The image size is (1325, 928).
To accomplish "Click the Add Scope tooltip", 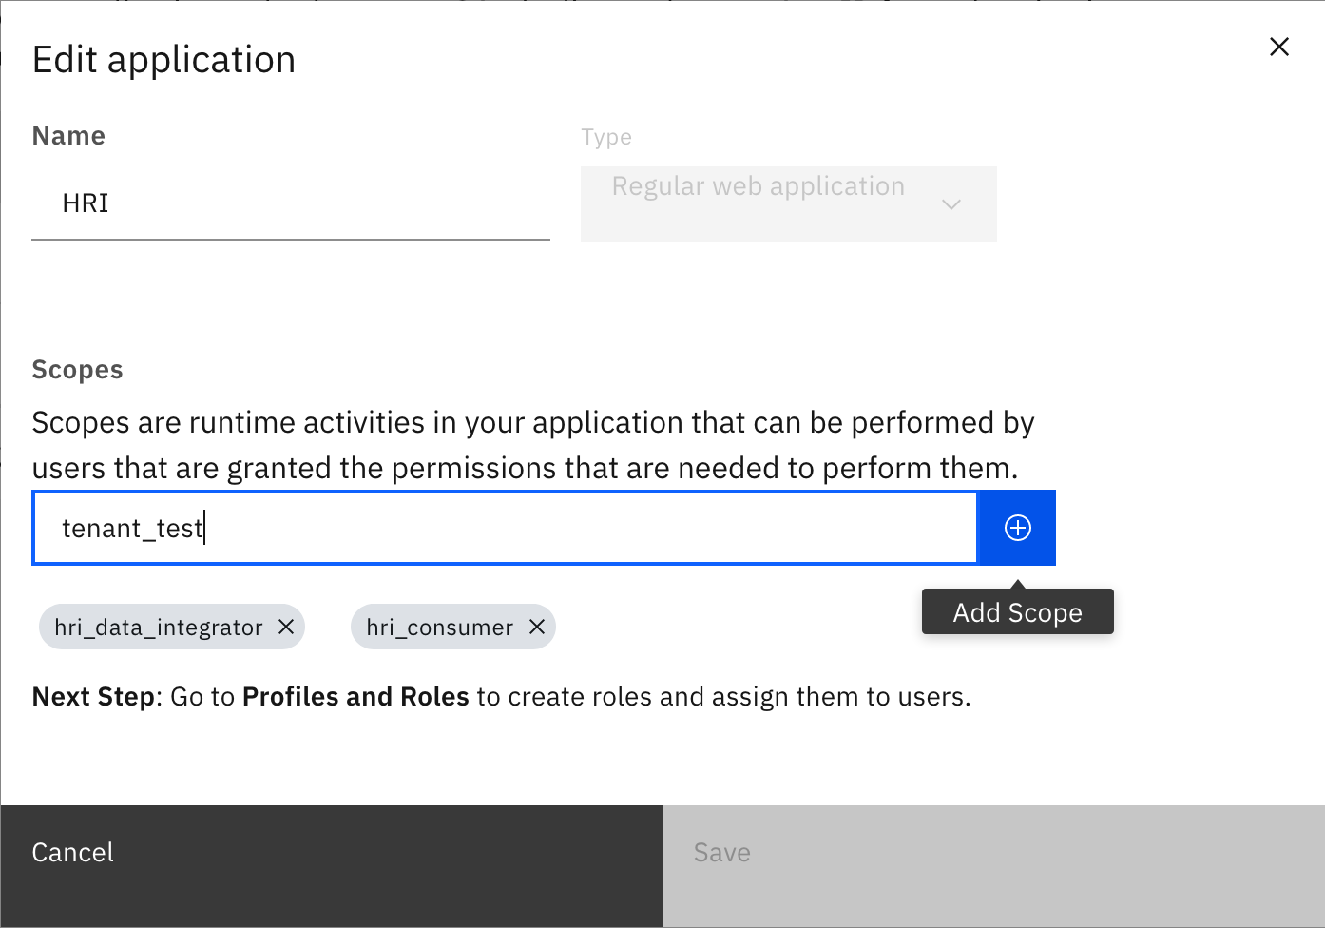I will 1017,612.
